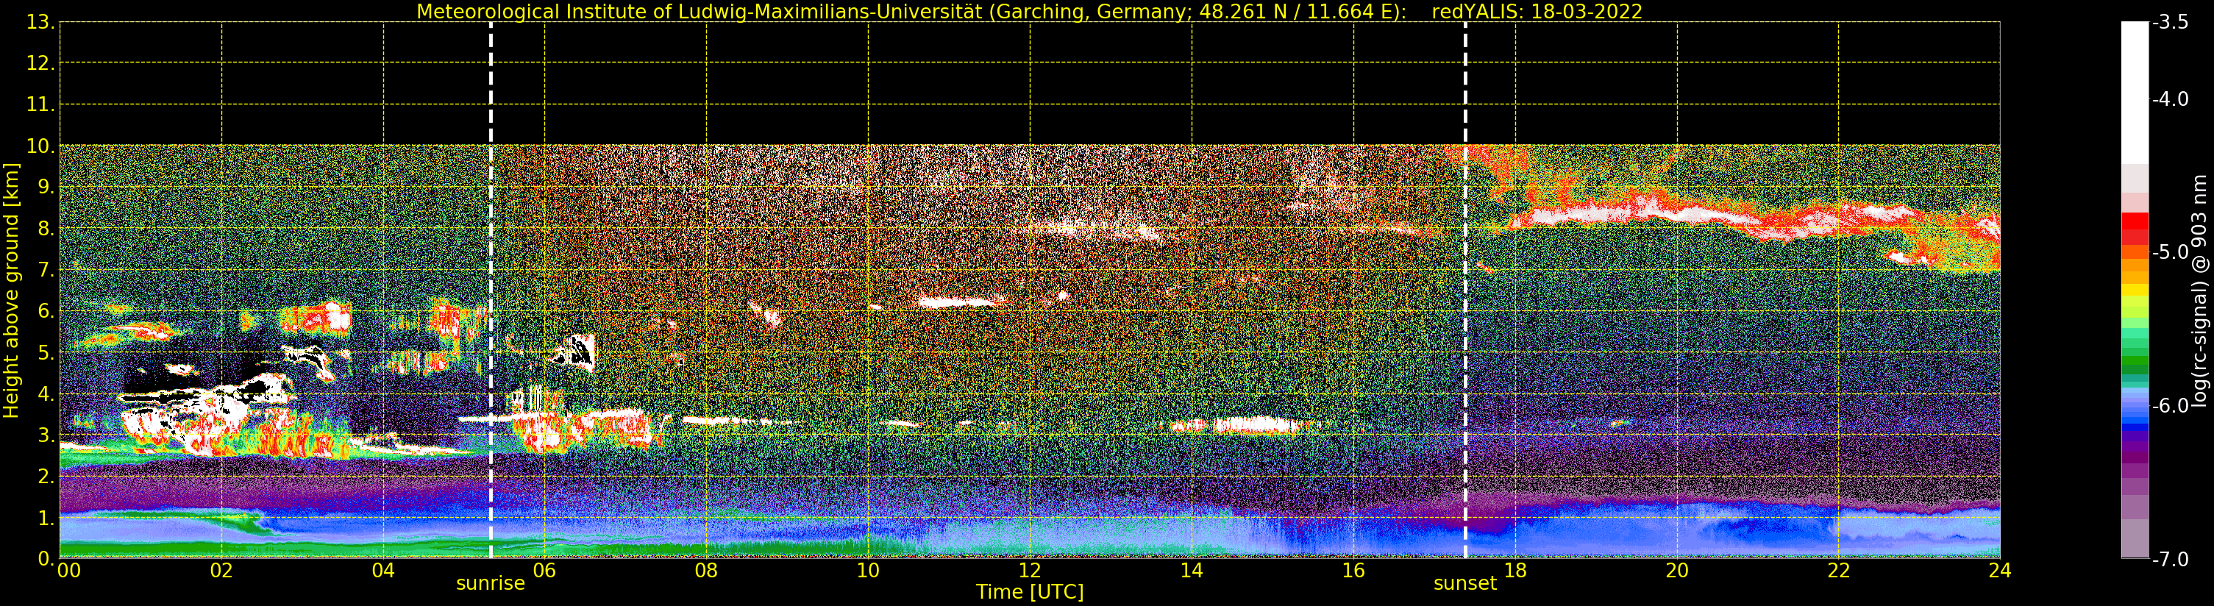This screenshot has width=2214, height=606.
Task: Click time axis tick "08"
Action: 706,571
